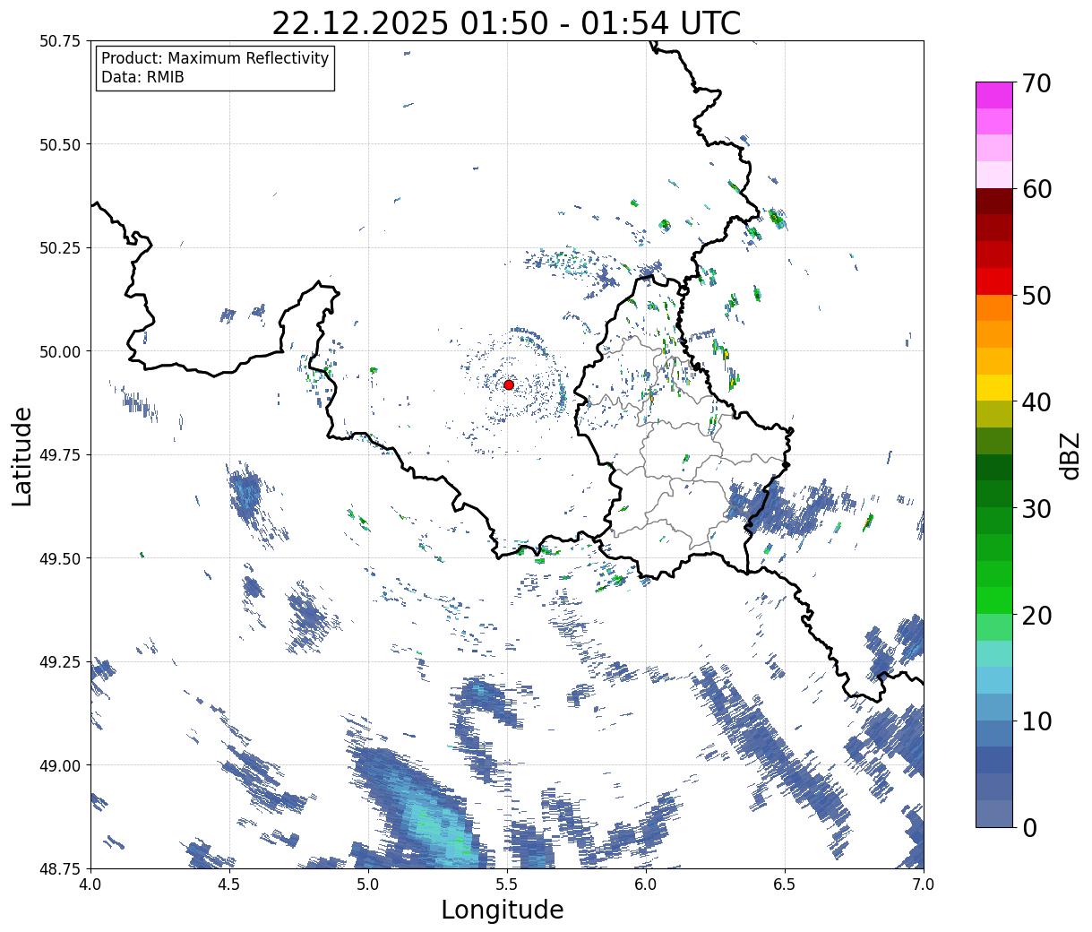The height and width of the screenshot is (932, 1092).
Task: Click the yellow swatch just above 40 dBZ
Action: (994, 387)
